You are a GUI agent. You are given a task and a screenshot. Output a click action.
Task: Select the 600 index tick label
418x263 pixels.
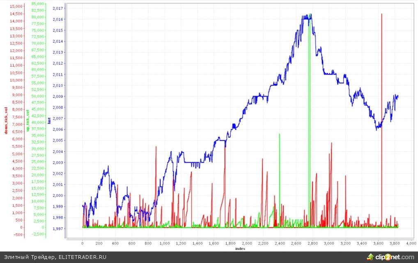coord(132,243)
